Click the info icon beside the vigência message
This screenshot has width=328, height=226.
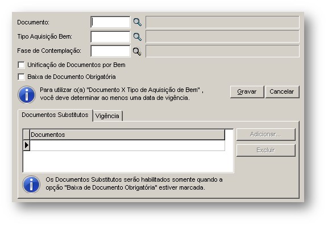click(27, 94)
